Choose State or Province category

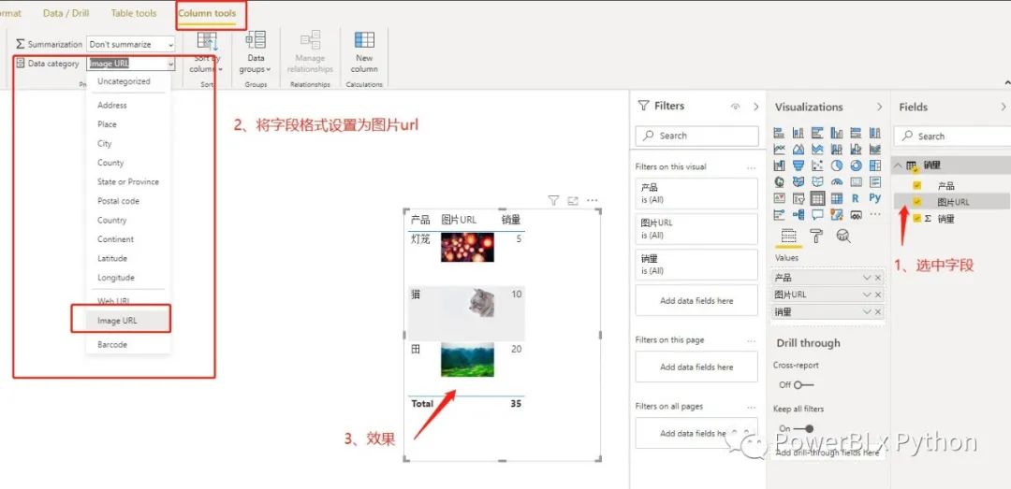point(128,181)
